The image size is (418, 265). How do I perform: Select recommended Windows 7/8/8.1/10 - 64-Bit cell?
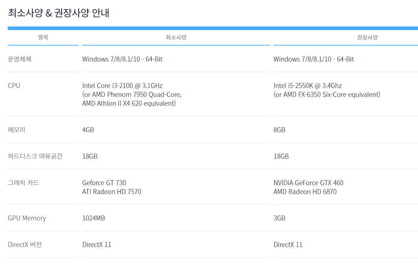pyautogui.click(x=314, y=59)
